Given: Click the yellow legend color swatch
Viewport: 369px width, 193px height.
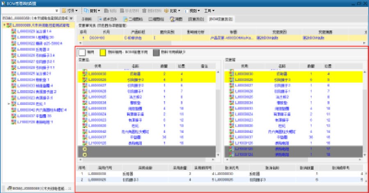Looking at the screenshot, I should [x=103, y=52].
